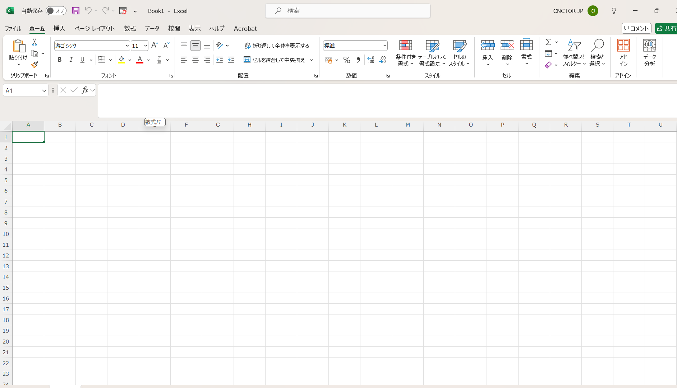Screen dimensions: 677x388
Task: Click the percent style icon
Action: point(346,60)
